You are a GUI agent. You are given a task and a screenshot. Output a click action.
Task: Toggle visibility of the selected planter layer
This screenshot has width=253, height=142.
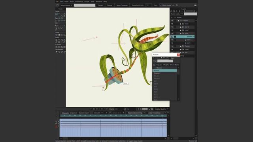point(172,37)
